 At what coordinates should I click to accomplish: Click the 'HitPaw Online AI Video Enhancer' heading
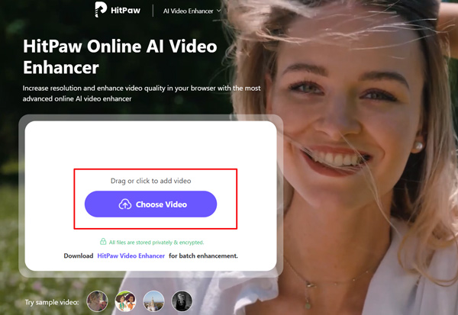[x=120, y=57]
